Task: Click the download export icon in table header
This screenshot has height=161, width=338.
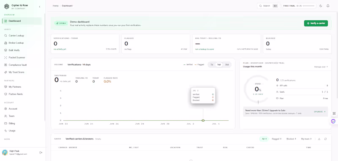Action: point(319,139)
